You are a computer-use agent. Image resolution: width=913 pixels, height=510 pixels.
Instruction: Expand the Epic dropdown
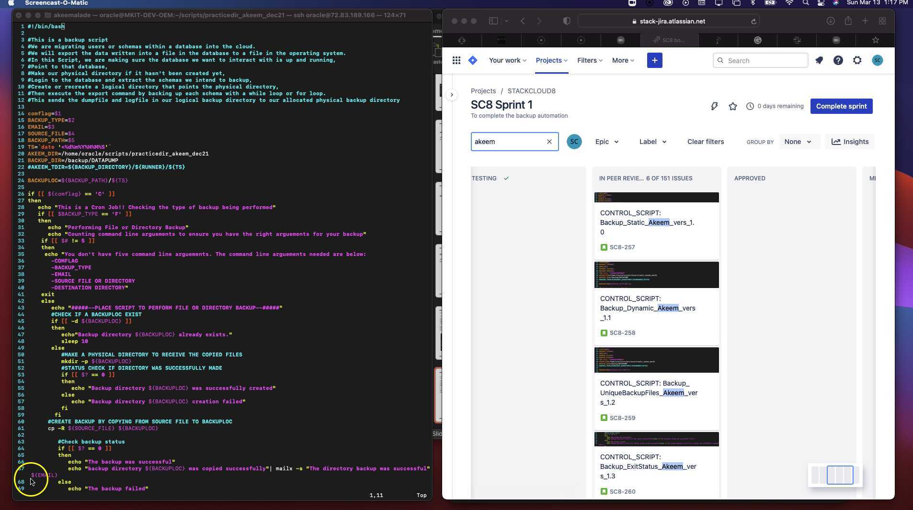point(606,142)
